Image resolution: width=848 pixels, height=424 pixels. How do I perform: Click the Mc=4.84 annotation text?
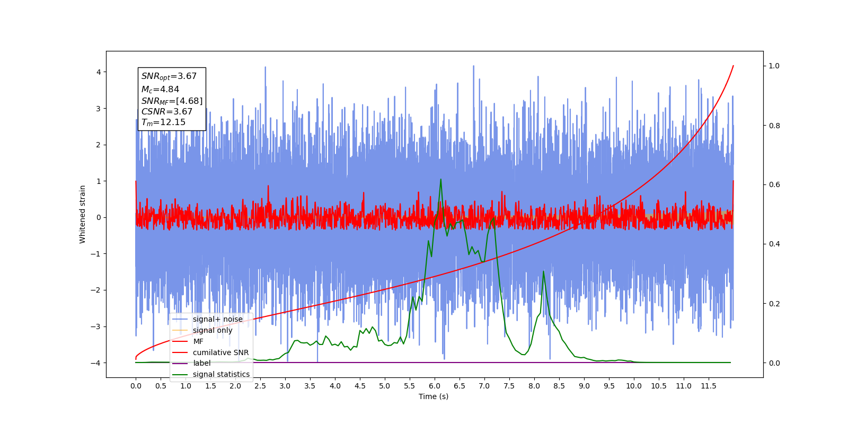coord(160,90)
